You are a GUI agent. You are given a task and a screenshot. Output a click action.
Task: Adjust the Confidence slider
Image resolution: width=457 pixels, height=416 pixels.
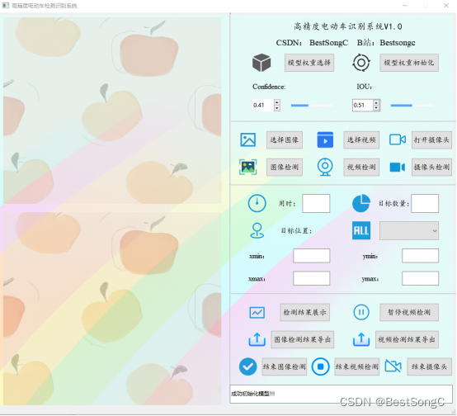point(312,106)
